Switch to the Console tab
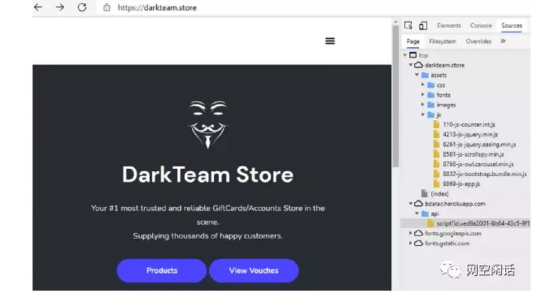Image resolution: width=546 pixels, height=306 pixels. pyautogui.click(x=481, y=26)
